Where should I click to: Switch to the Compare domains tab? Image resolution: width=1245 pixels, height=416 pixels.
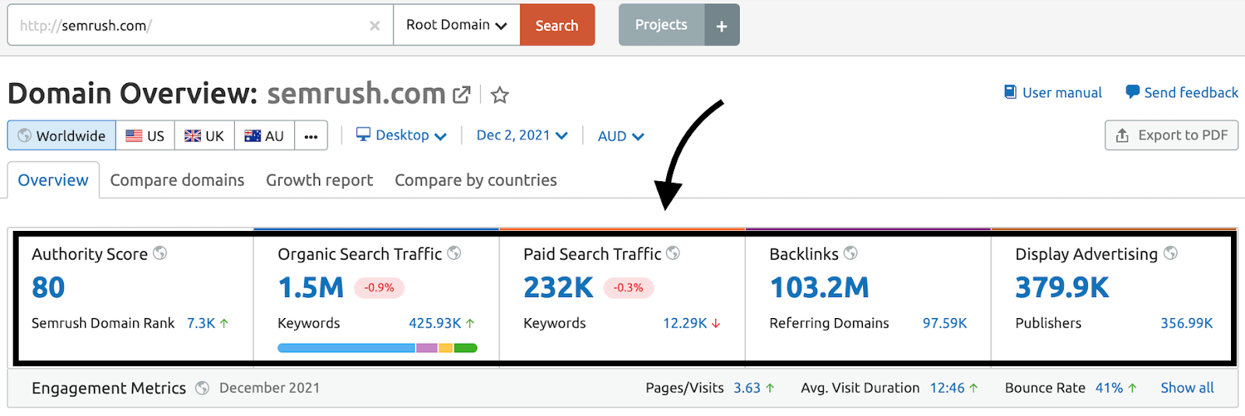tap(177, 180)
